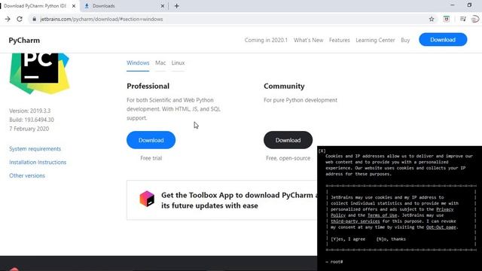
Task: Click the Professional heading
Action: click(x=148, y=86)
